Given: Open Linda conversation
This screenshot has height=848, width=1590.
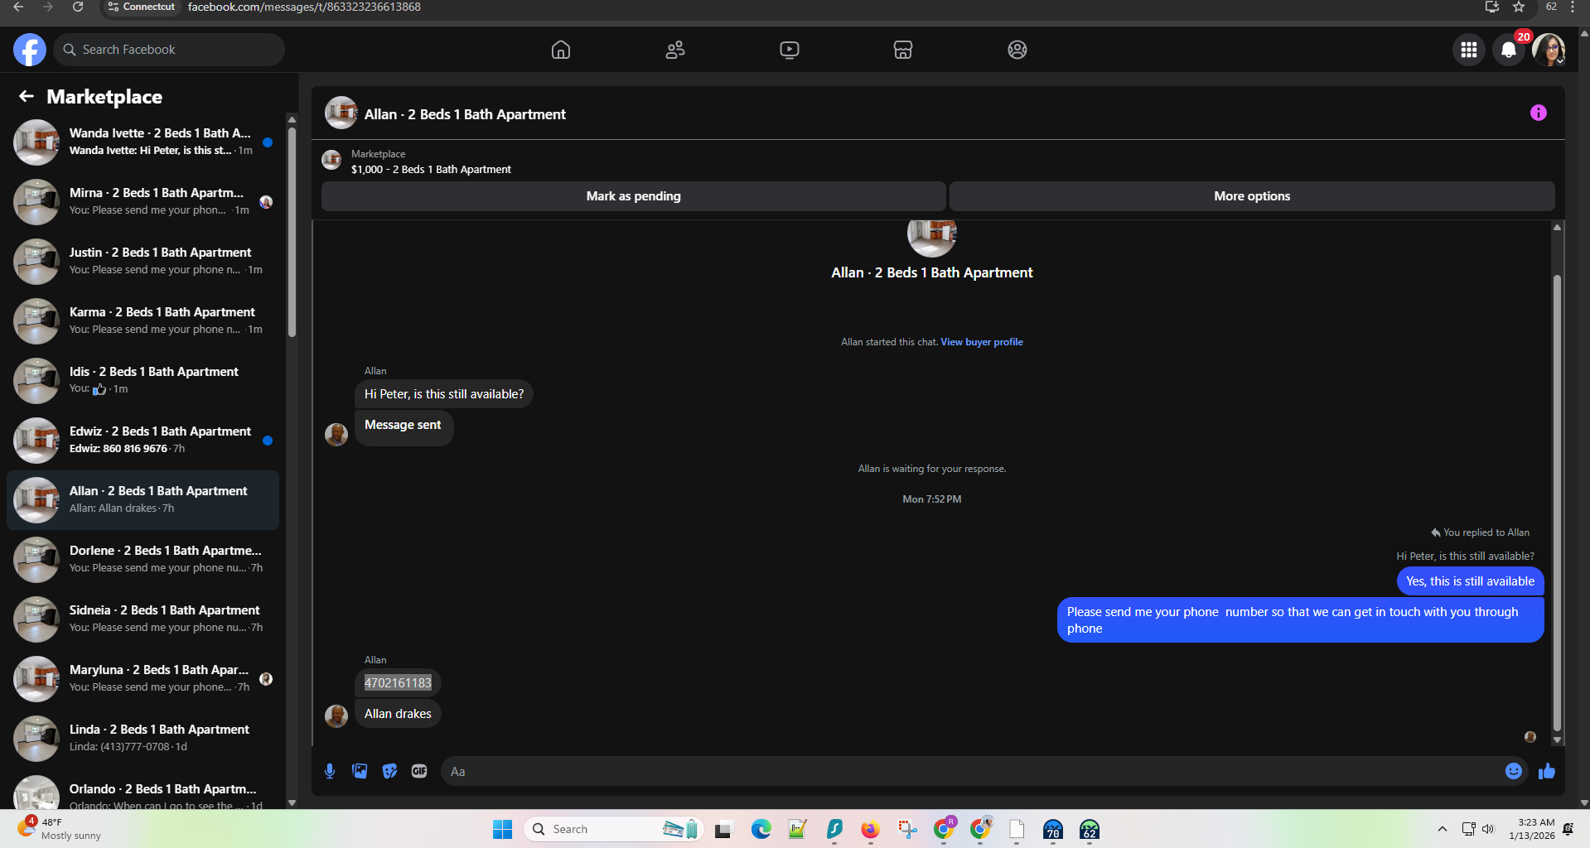Looking at the screenshot, I should [143, 739].
